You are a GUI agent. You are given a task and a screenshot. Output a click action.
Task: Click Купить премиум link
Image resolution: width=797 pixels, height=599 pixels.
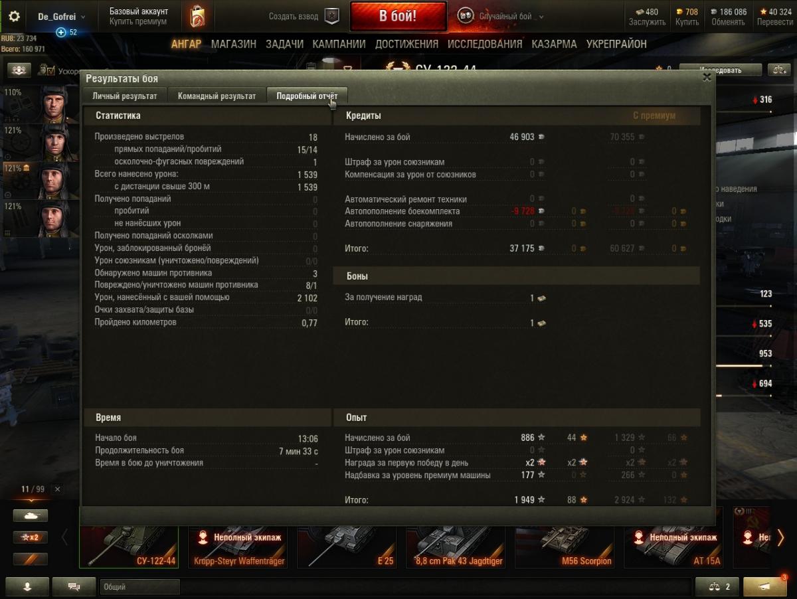[x=138, y=22]
